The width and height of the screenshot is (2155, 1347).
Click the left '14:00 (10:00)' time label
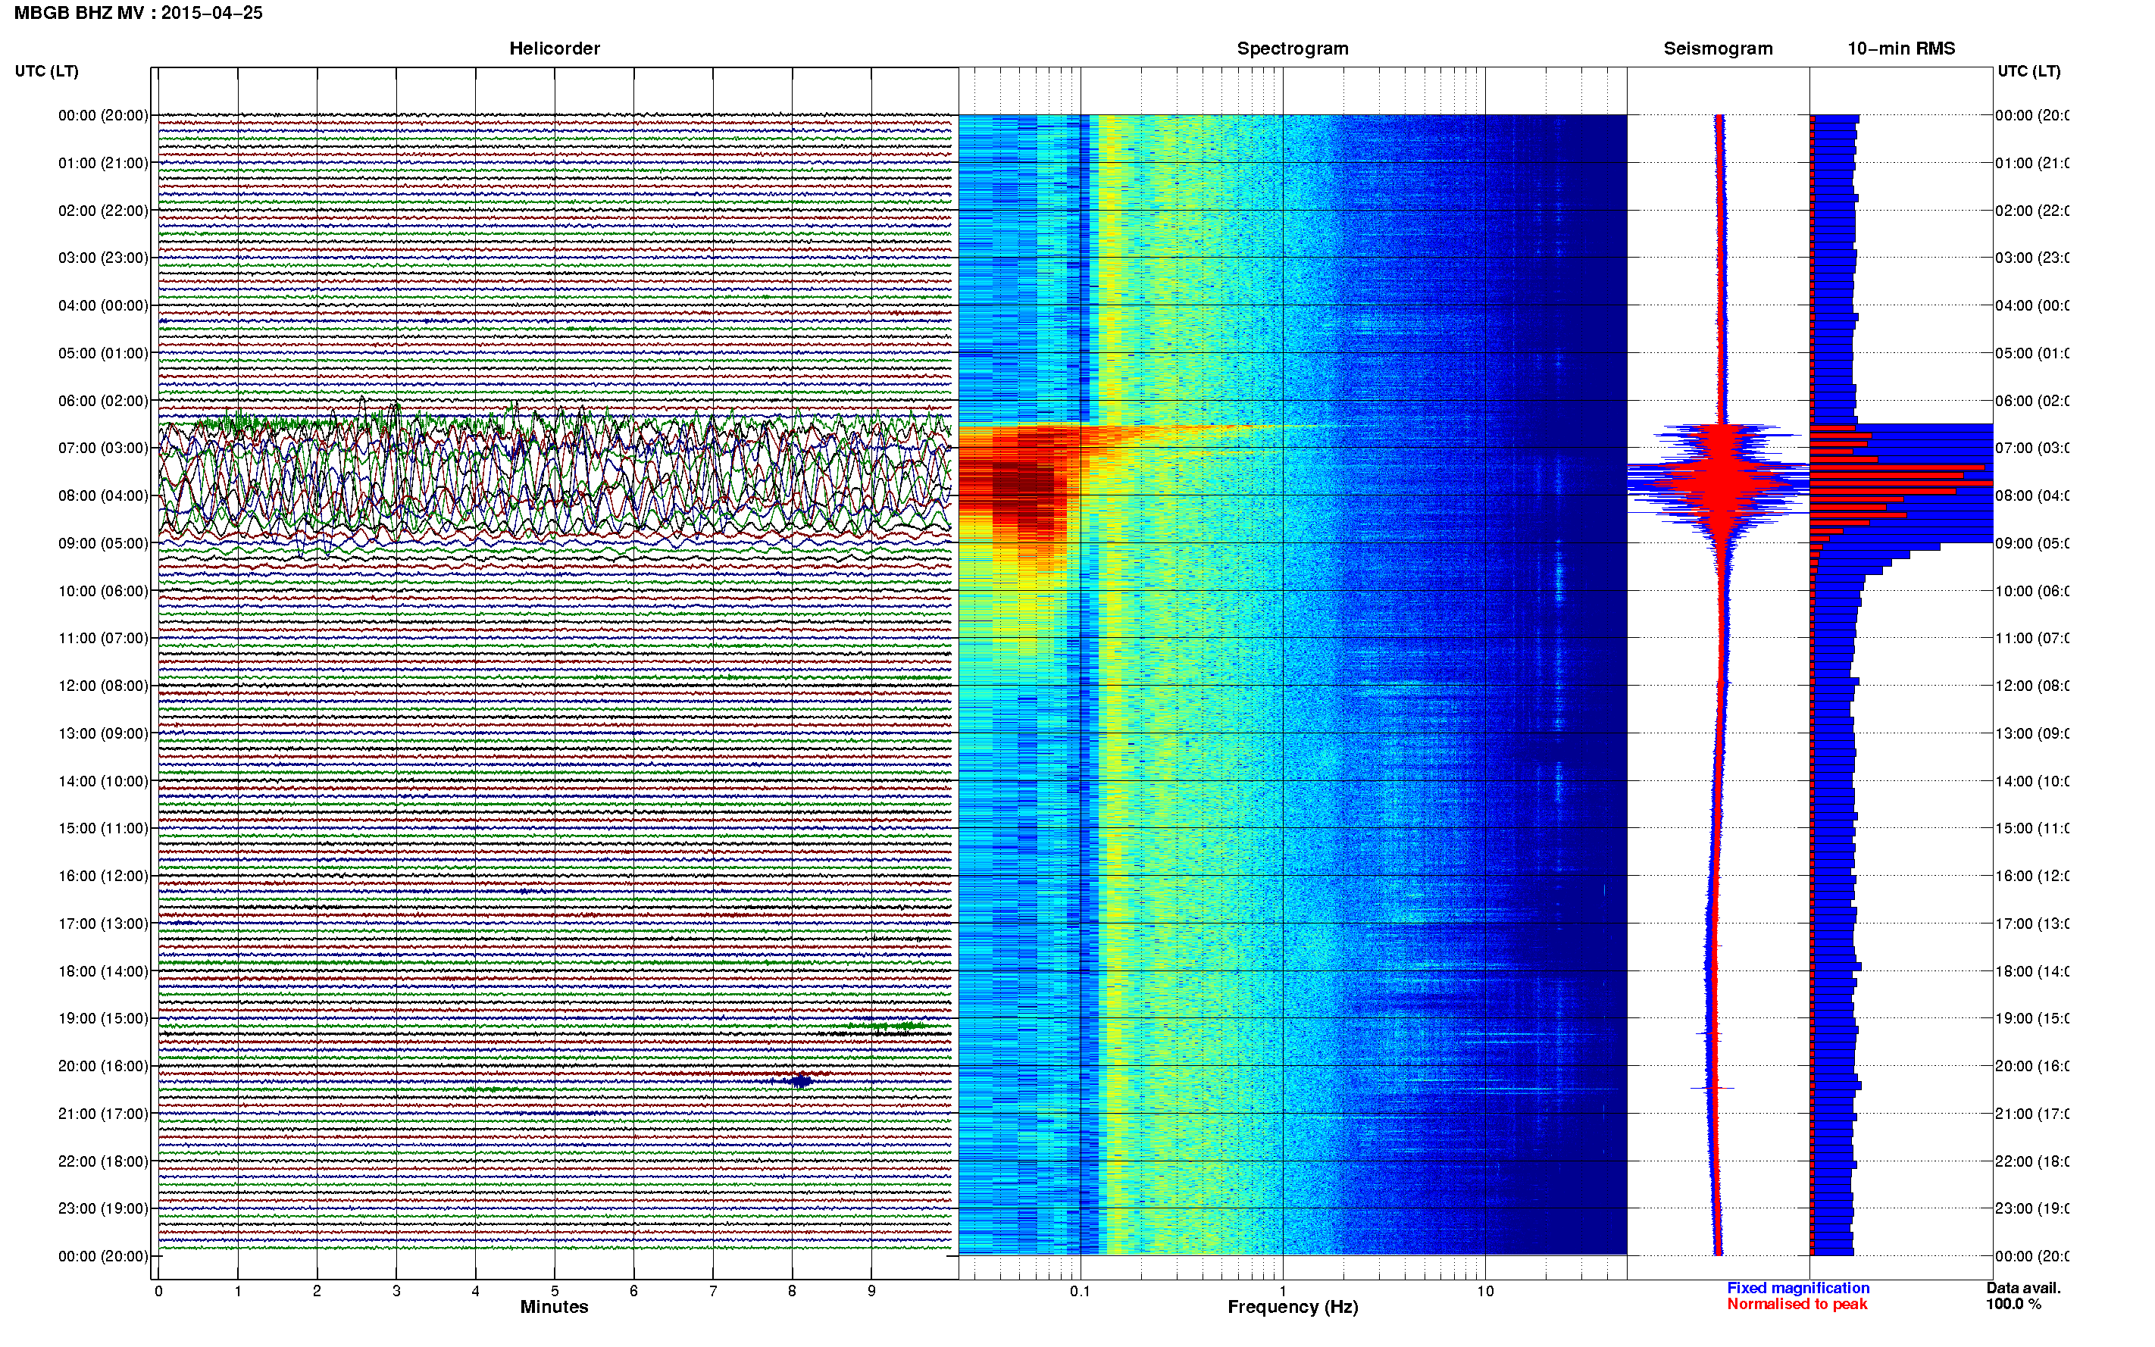point(103,781)
